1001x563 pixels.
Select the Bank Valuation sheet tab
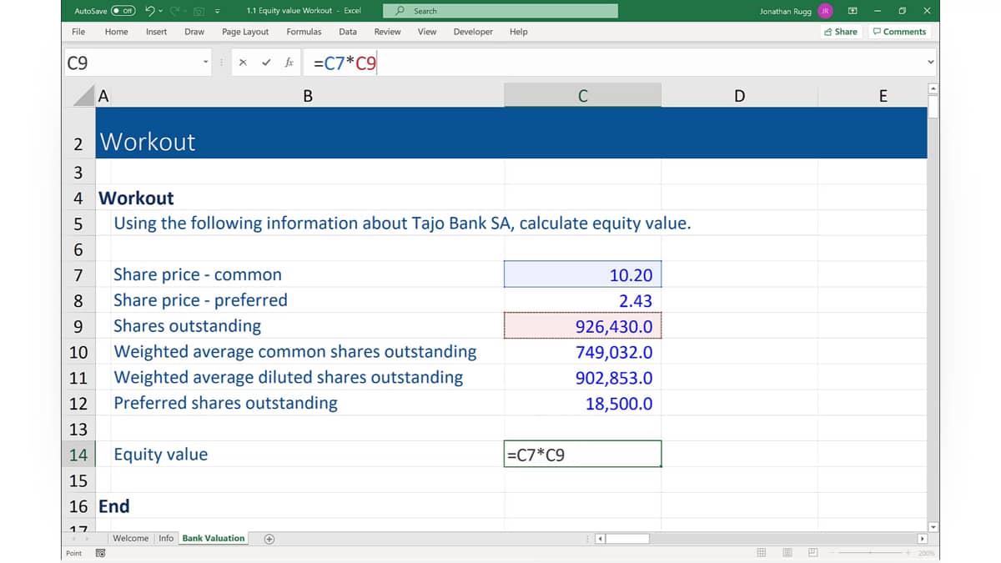[x=214, y=538]
